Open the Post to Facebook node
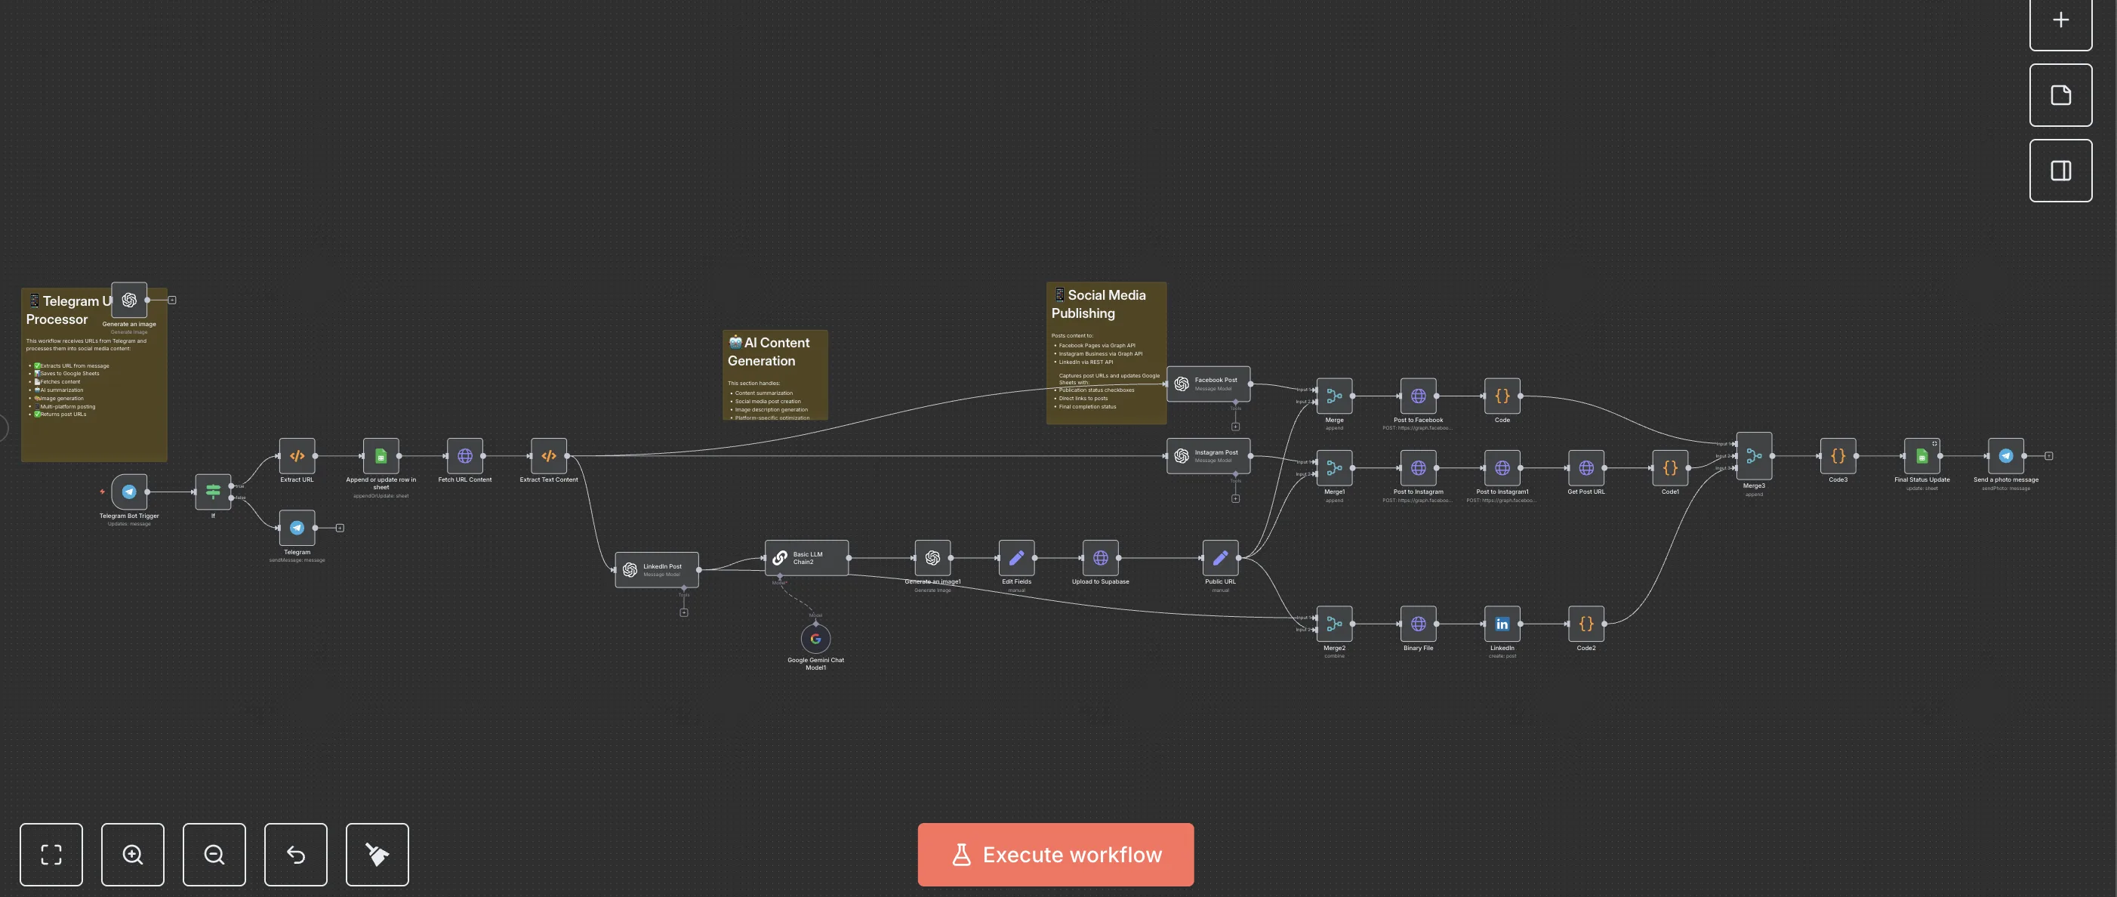 1418,396
